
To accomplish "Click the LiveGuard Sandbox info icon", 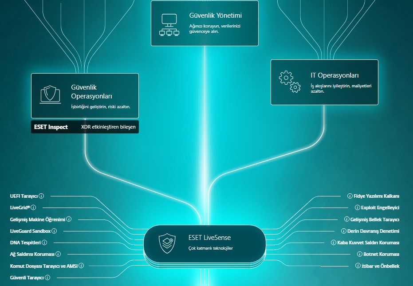I will click(54, 231).
